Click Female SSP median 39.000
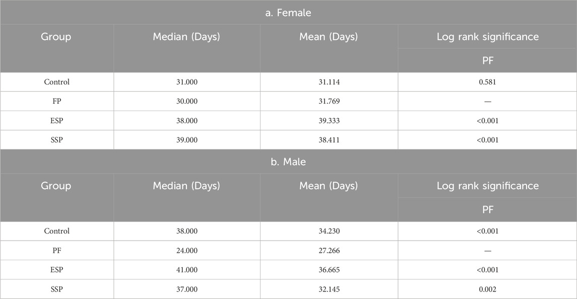Viewport: 577px width, 299px height. (x=187, y=140)
